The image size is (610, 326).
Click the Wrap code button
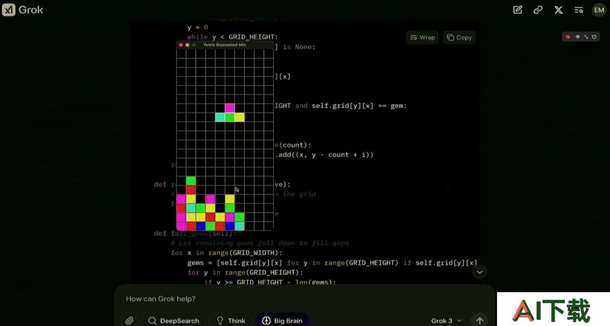(x=422, y=37)
